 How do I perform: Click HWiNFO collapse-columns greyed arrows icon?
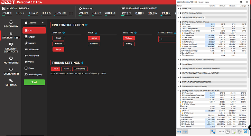click(x=185, y=132)
